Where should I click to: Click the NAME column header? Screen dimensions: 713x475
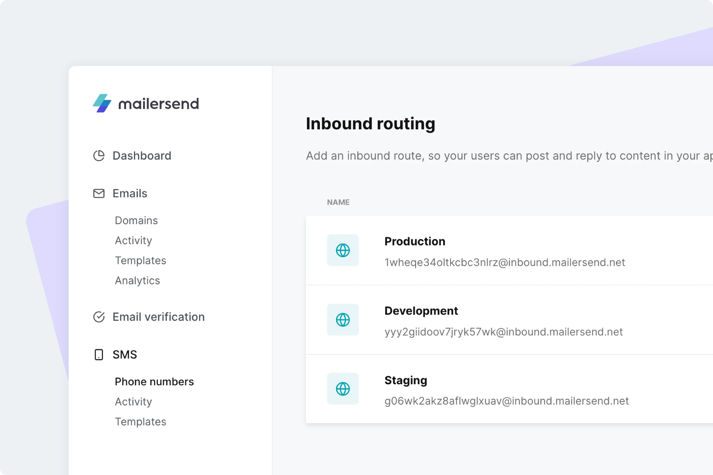tap(338, 202)
